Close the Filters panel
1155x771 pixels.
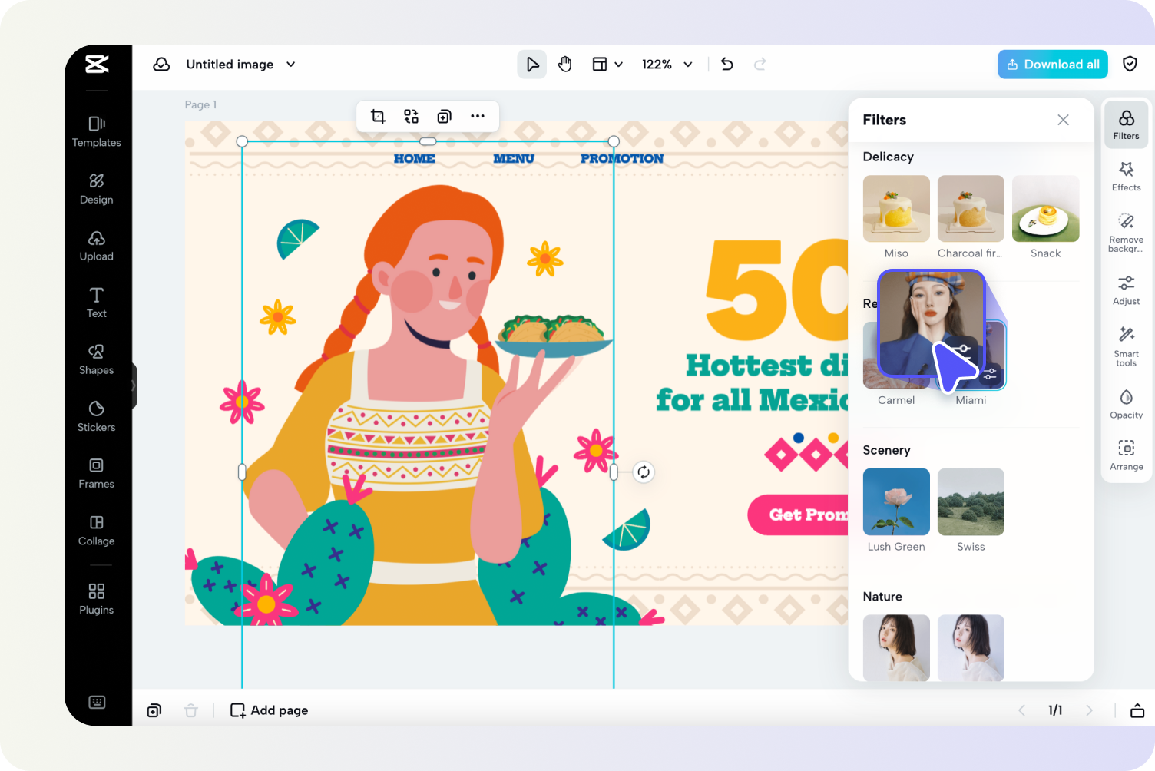point(1063,120)
